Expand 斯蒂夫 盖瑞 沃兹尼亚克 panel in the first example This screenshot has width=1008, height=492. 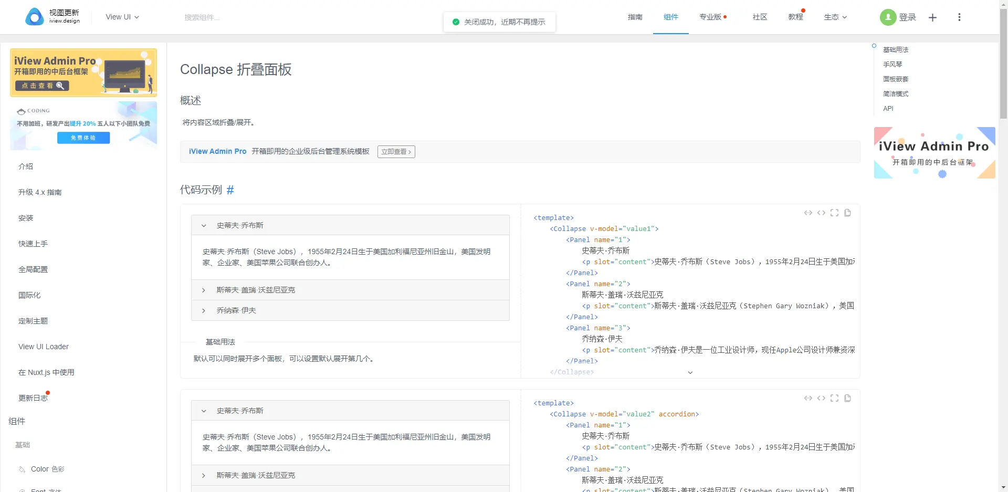[x=350, y=290]
